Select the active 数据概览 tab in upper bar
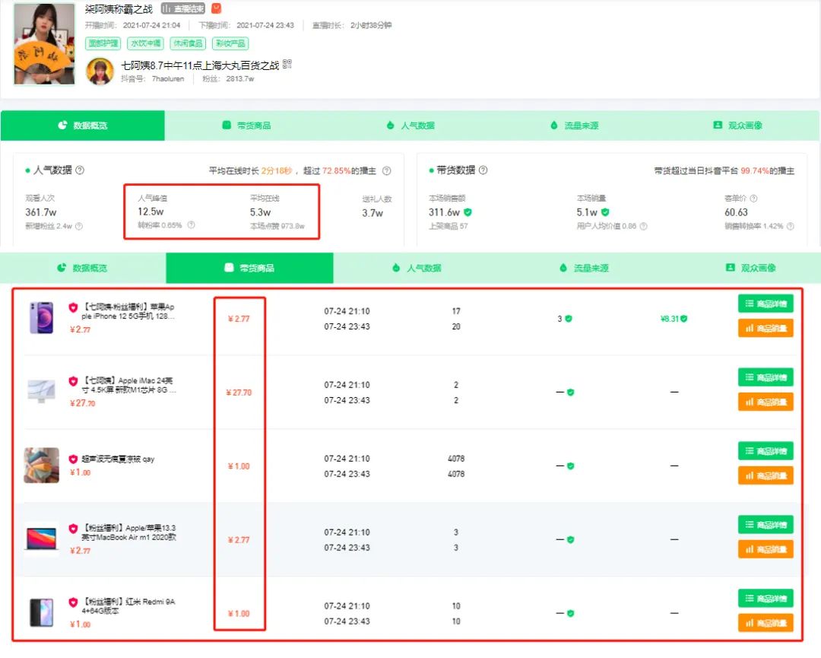 point(83,126)
